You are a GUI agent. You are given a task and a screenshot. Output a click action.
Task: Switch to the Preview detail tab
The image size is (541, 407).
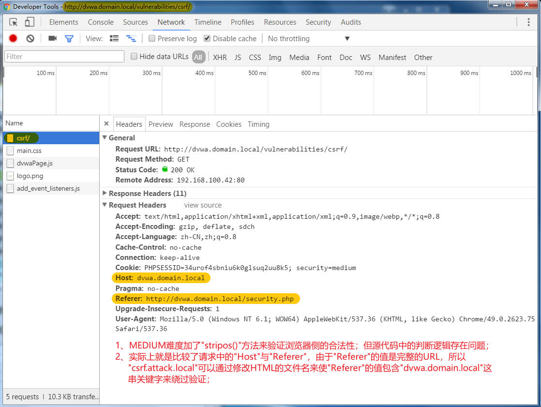(x=161, y=124)
